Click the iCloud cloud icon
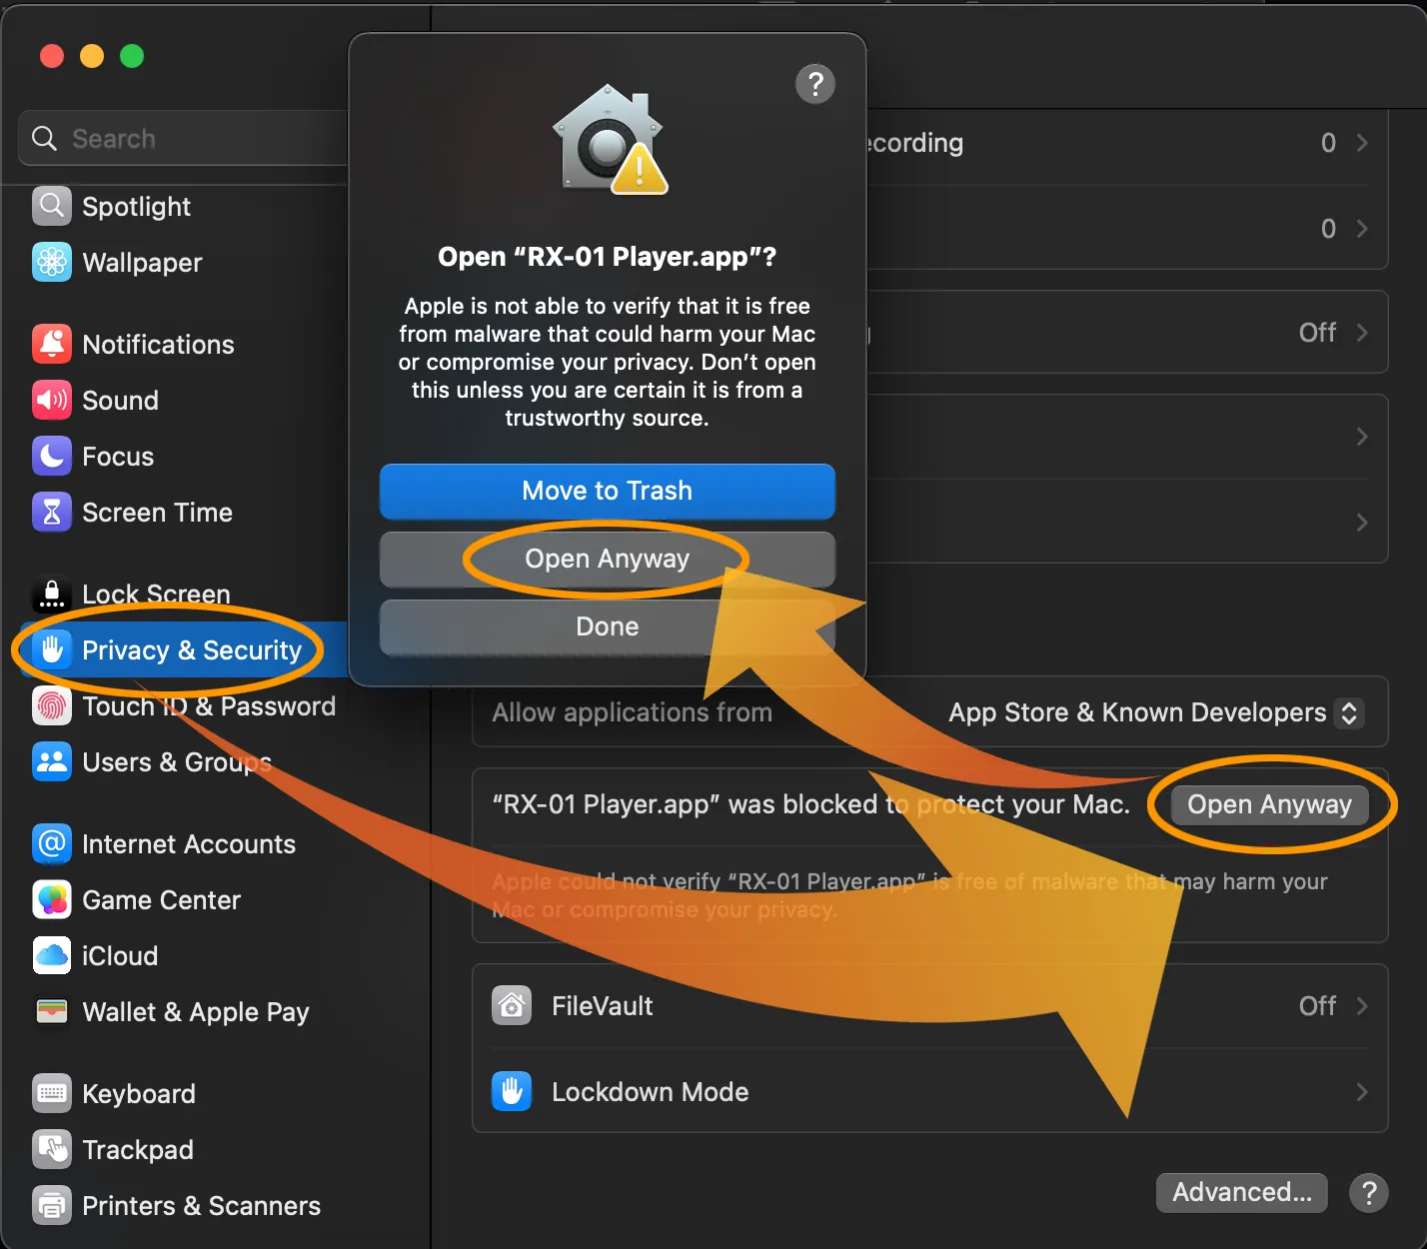Image resolution: width=1427 pixels, height=1249 pixels. click(52, 955)
